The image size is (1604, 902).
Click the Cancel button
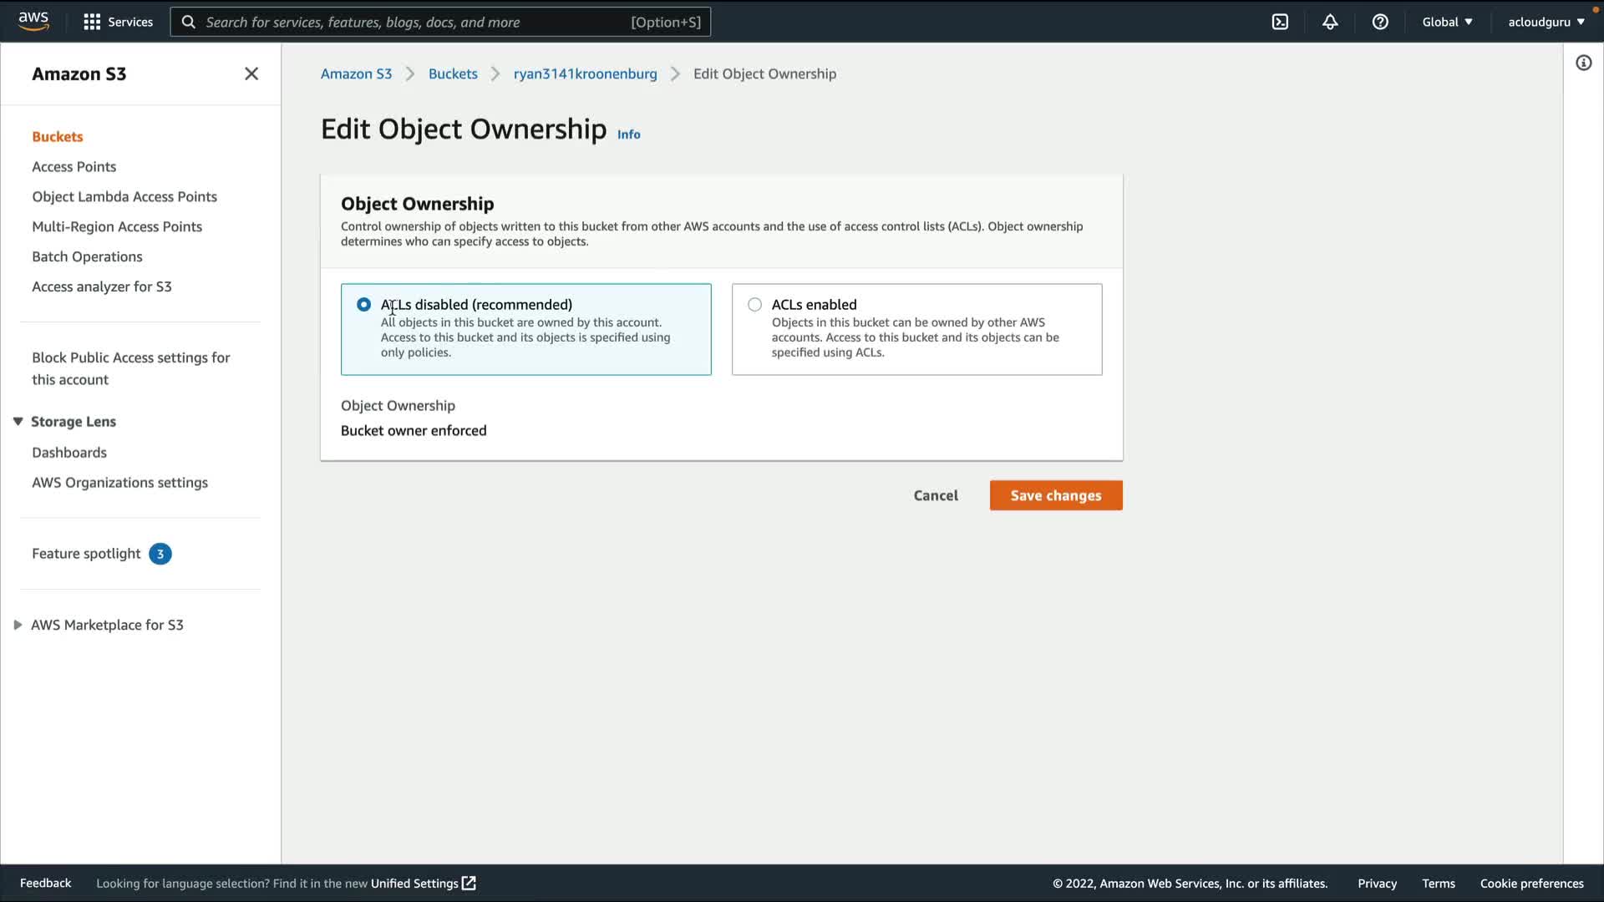[x=935, y=495]
